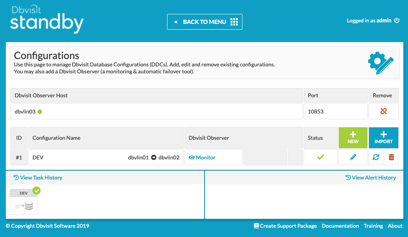This screenshot has height=237, width=408.
Task: Click the logout power icon
Action: (397, 20)
